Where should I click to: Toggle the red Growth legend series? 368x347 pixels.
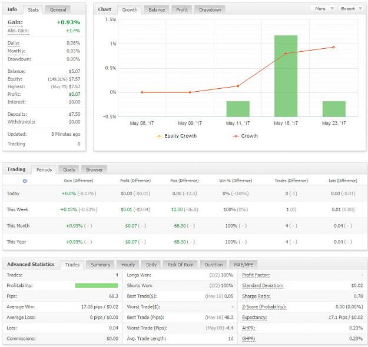click(245, 136)
